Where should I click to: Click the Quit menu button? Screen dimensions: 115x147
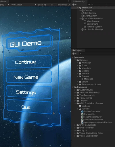[29, 107]
